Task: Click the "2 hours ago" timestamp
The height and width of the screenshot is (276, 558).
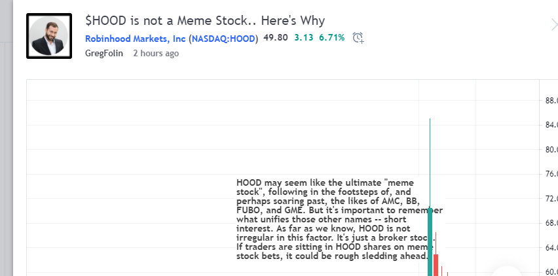Action: click(156, 53)
